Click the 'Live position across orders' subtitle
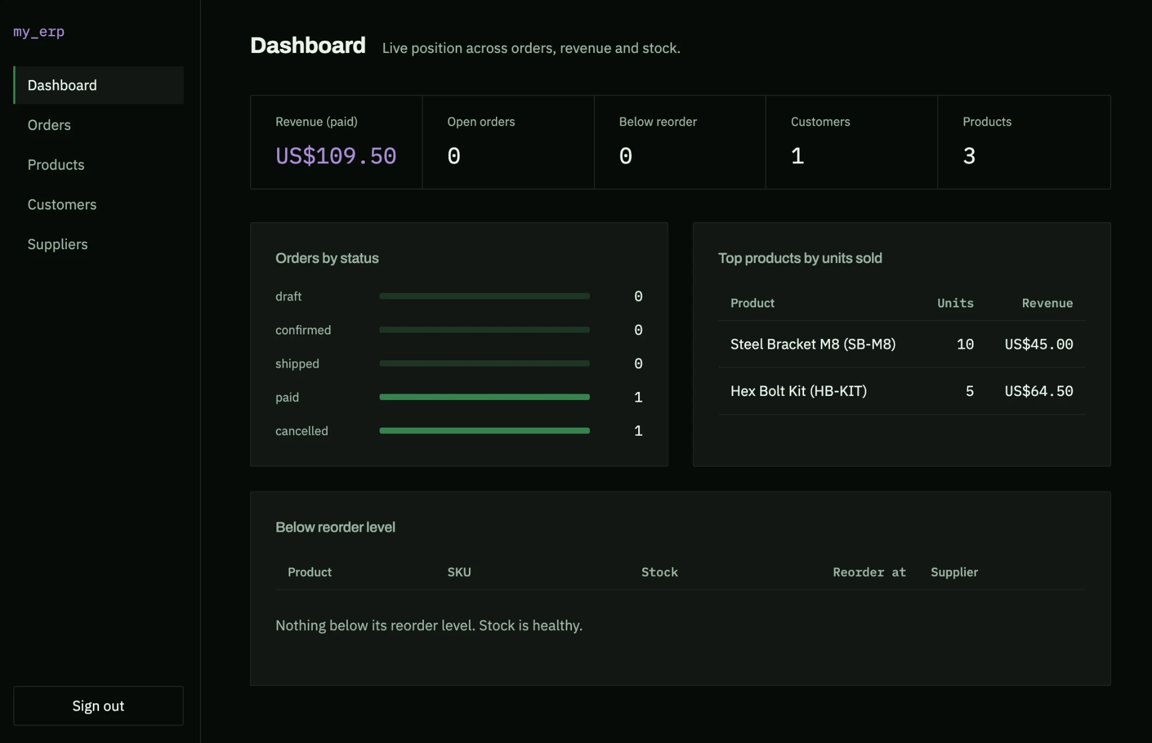This screenshot has height=743, width=1152. click(x=531, y=48)
